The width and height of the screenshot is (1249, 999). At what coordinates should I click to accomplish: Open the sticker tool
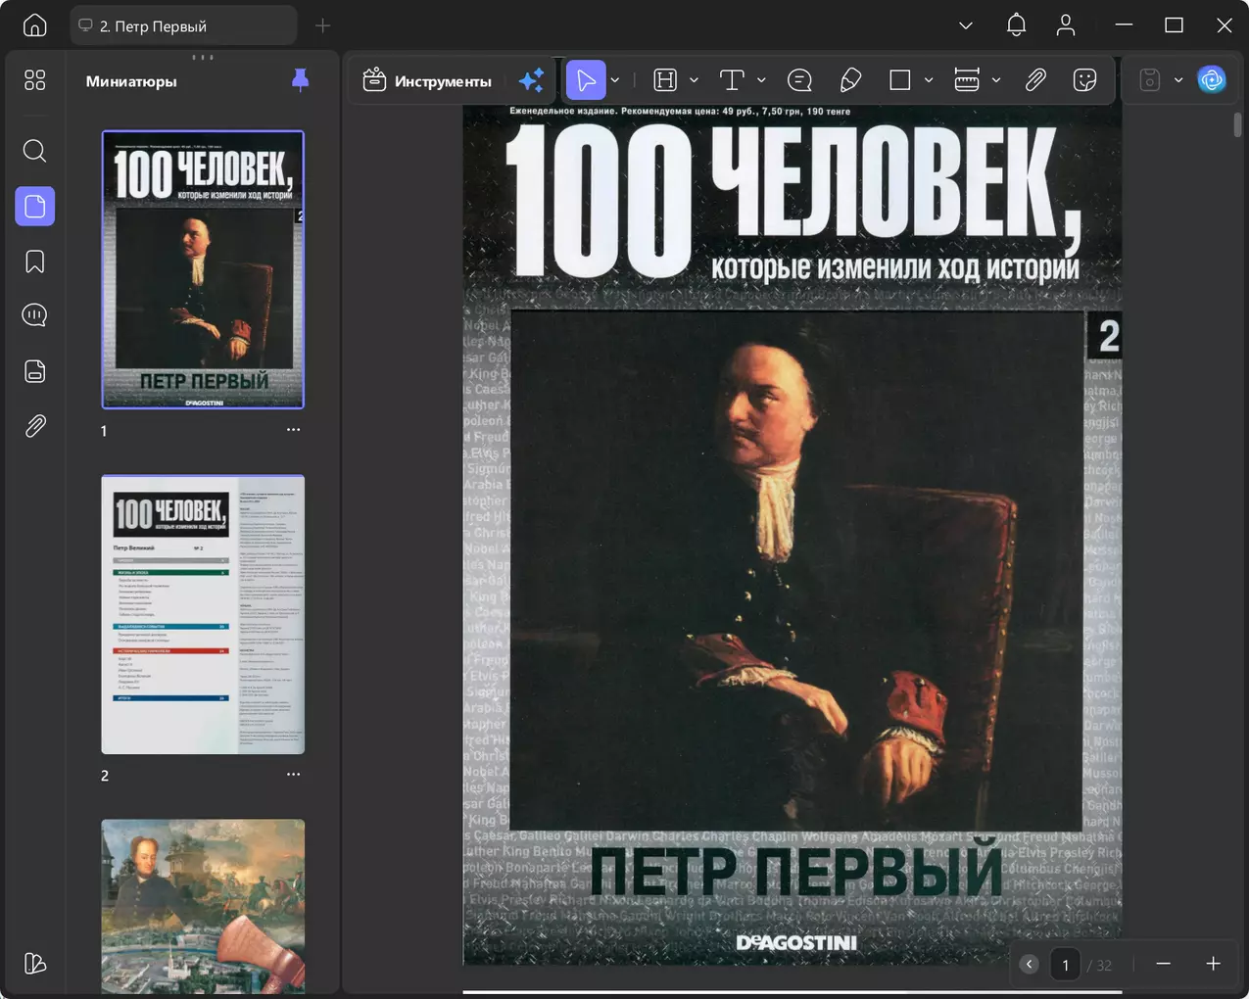click(1084, 80)
